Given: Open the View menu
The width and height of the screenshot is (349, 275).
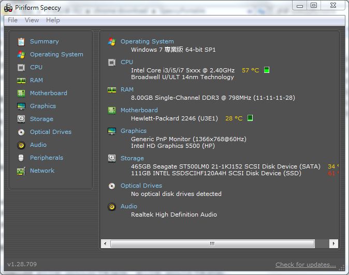Looking at the screenshot, I should (x=32, y=20).
